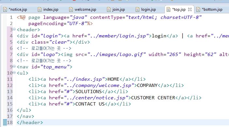Open the index.jsp editor tab
Viewport: 229px width, 127px height.
48,9
